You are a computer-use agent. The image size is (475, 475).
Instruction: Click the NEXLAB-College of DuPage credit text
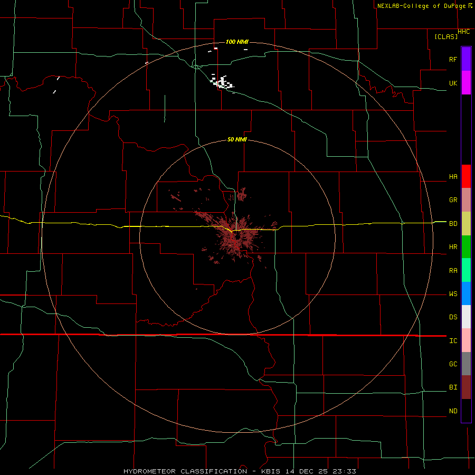(x=422, y=6)
